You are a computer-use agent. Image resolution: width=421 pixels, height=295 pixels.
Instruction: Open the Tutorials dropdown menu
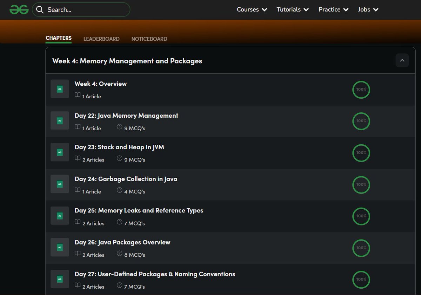[293, 9]
